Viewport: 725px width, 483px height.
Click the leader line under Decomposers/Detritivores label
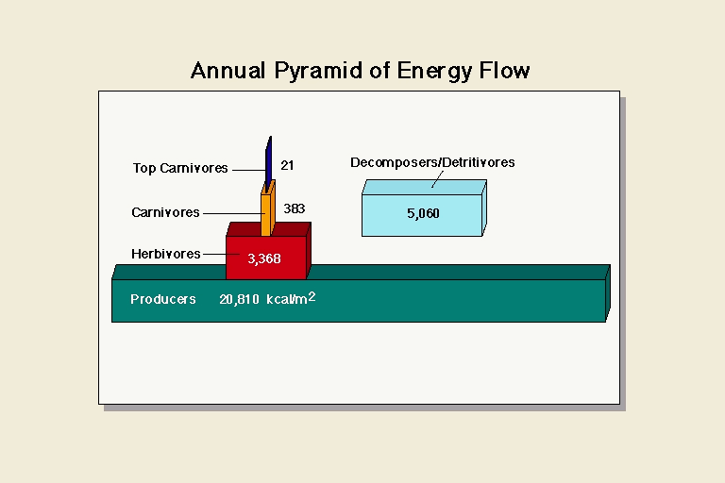tap(437, 179)
